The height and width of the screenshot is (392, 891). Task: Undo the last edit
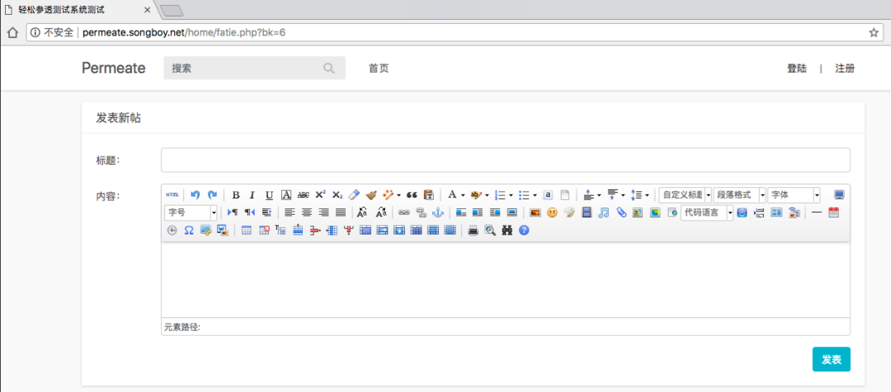click(x=195, y=195)
